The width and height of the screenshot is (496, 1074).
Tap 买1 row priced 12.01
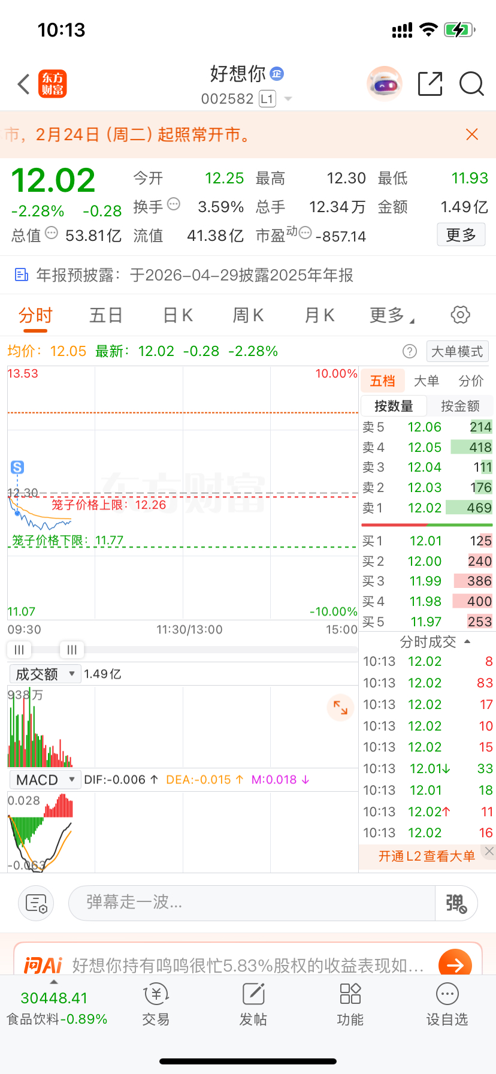pos(427,541)
